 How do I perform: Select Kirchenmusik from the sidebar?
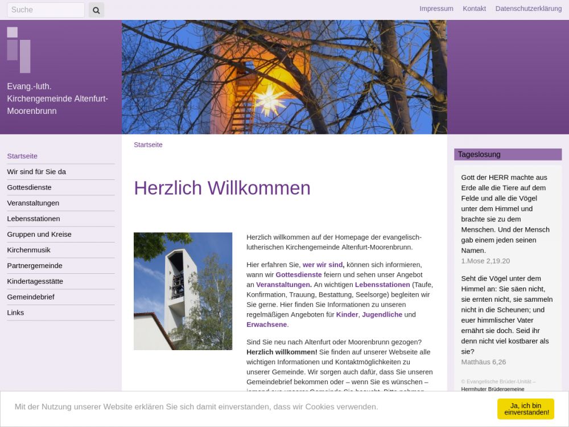point(28,250)
